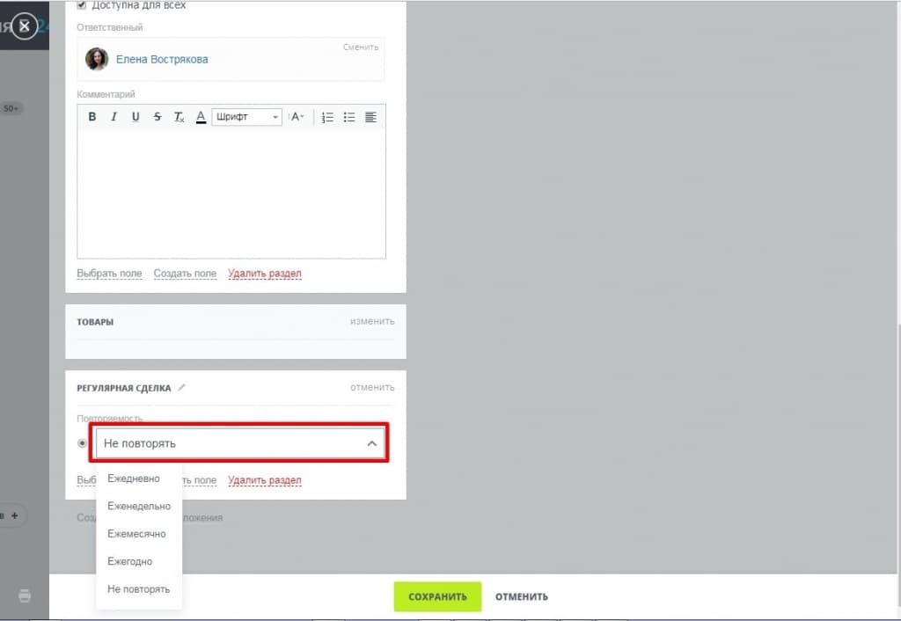Click the clear formatting icon
This screenshot has height=621, width=901.
click(x=179, y=117)
